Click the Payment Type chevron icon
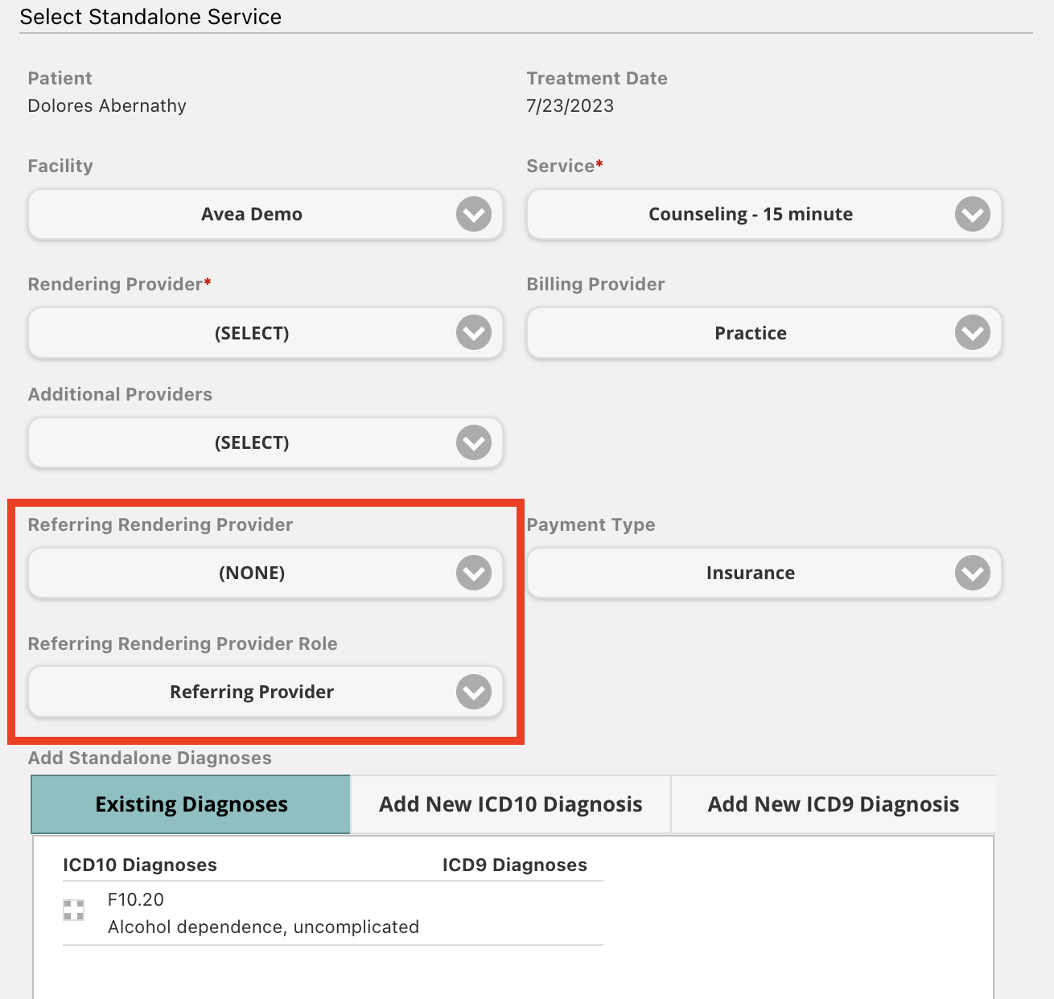Image resolution: width=1054 pixels, height=999 pixels. tap(971, 573)
